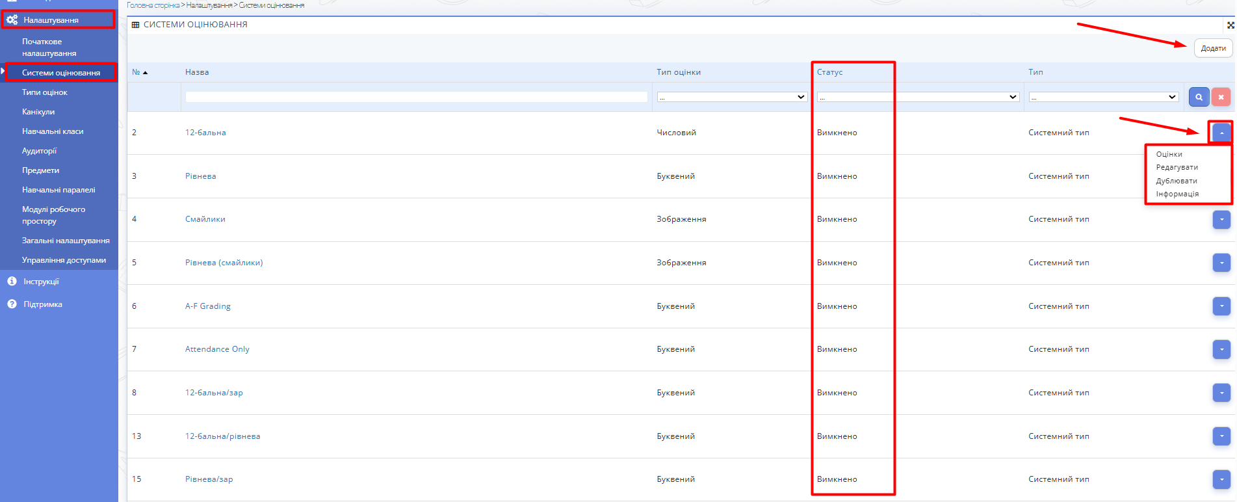The height and width of the screenshot is (502, 1237).
Task: Open Навчальні класи in sidebar
Action: point(53,131)
